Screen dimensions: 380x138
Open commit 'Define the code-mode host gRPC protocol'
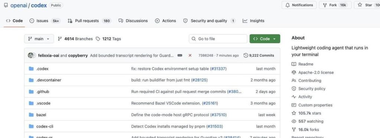170,115
